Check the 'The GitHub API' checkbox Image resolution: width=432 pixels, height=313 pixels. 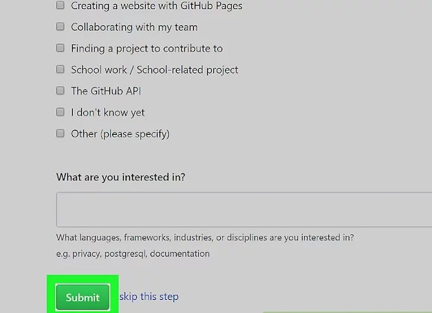(x=61, y=91)
